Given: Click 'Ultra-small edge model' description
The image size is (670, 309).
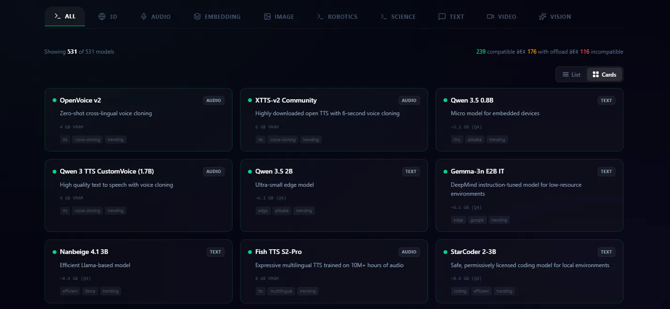Looking at the screenshot, I should [x=284, y=185].
